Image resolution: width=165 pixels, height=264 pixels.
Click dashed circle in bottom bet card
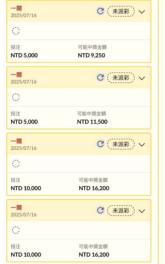pyautogui.click(x=16, y=230)
